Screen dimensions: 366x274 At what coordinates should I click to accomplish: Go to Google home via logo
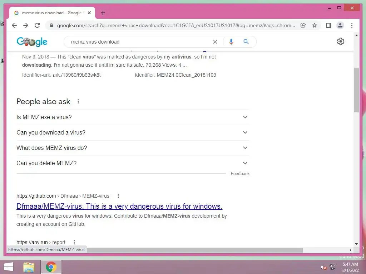tap(32, 42)
